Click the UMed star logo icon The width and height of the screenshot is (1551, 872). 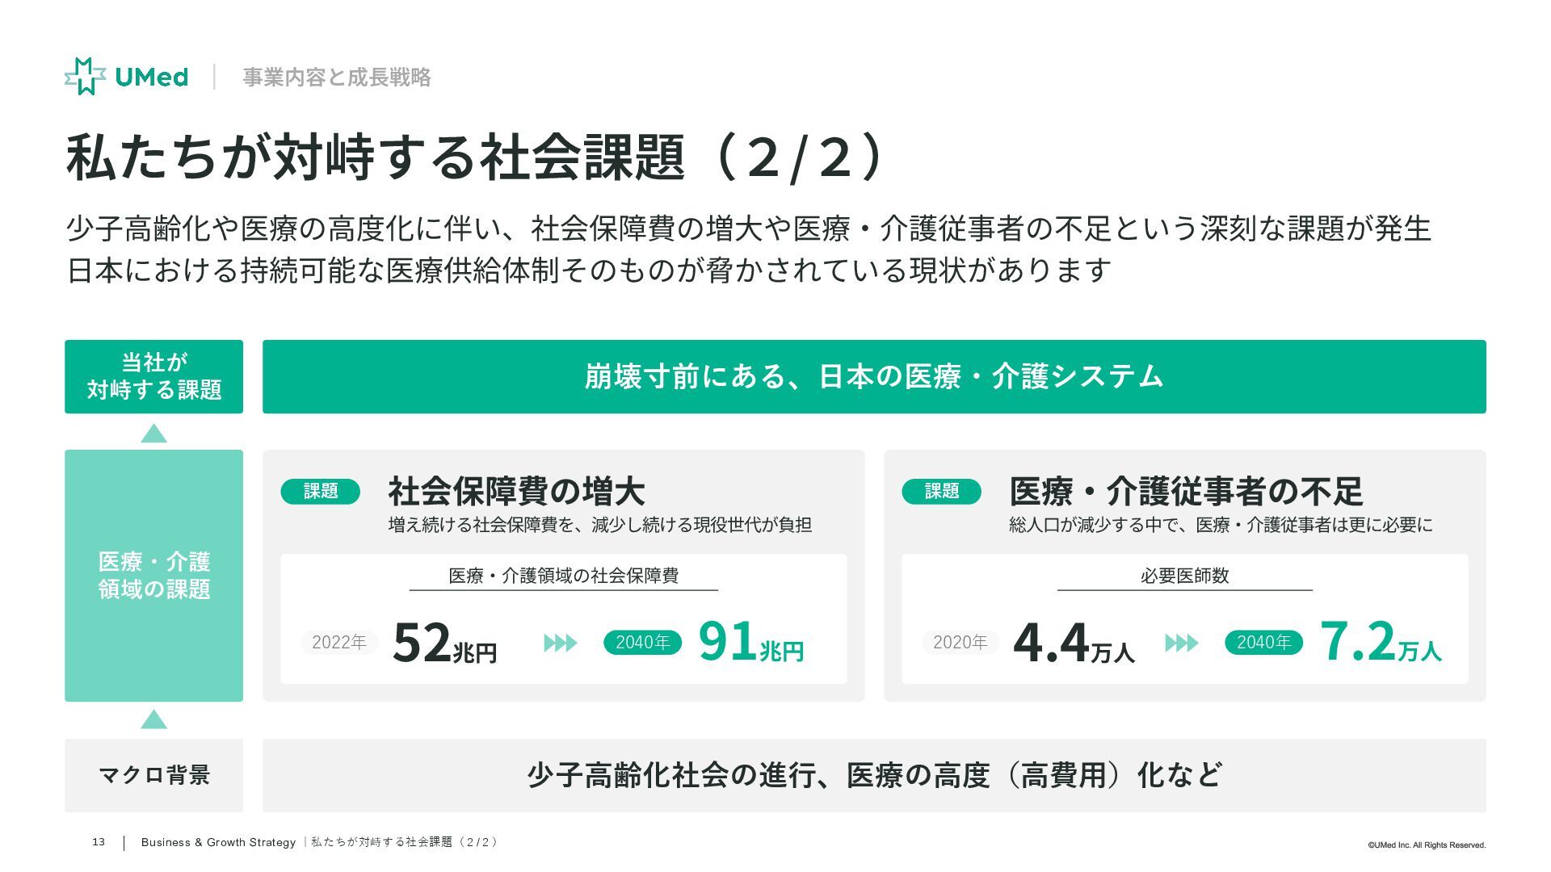tap(85, 77)
